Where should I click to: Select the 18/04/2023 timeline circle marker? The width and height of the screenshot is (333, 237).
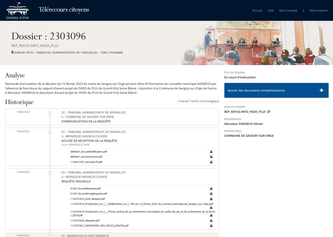(x=49, y=113)
